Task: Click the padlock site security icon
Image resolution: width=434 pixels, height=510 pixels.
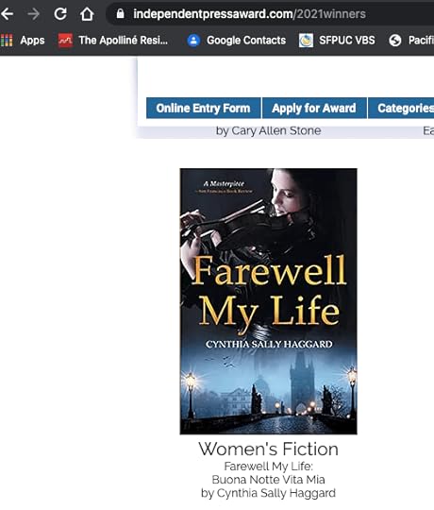Action: tap(120, 14)
